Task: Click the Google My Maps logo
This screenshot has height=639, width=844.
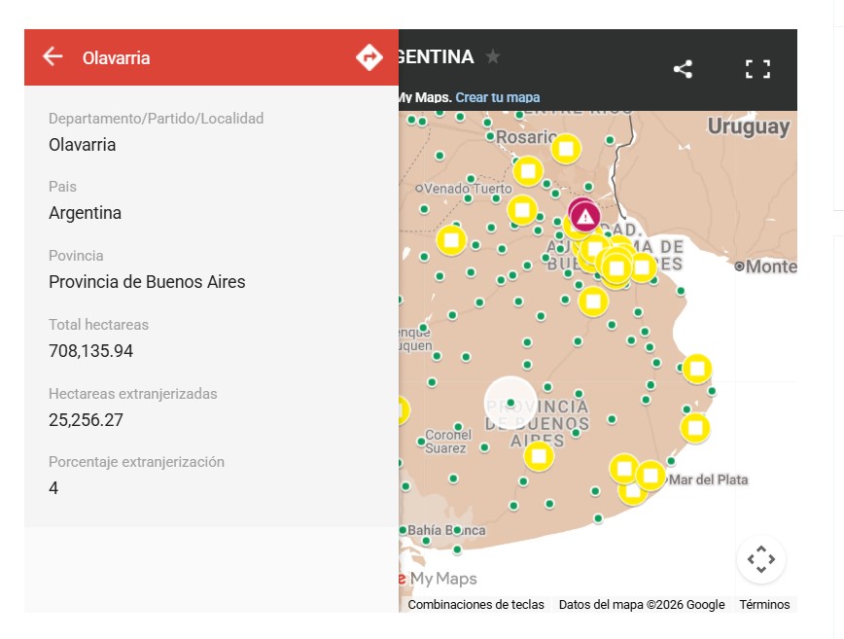Action: tap(439, 579)
